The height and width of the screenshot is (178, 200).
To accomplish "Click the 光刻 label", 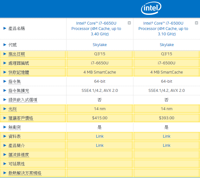I will pos(12,109).
